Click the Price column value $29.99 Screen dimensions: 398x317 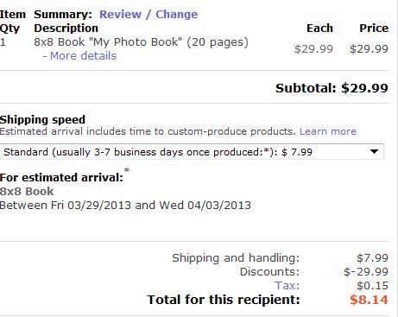(x=369, y=49)
